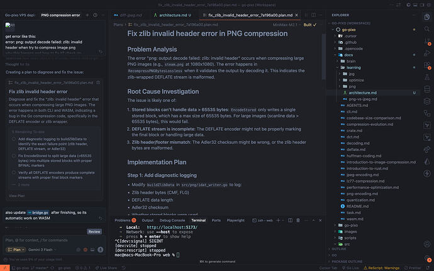The width and height of the screenshot is (434, 271).
Task: Open the Search view in activity bar
Action: pos(427,29)
